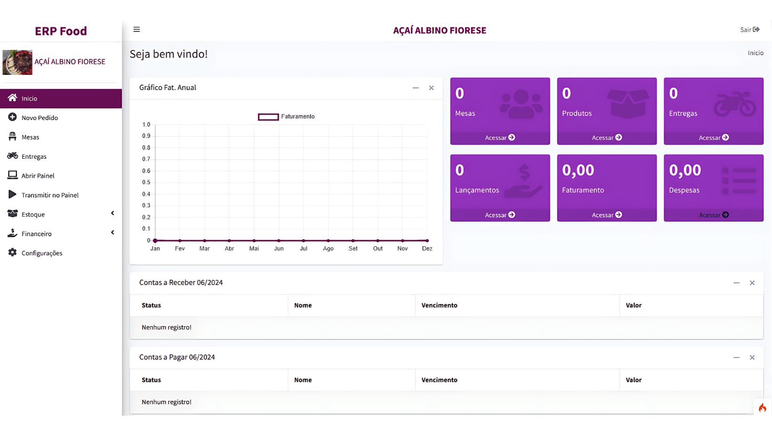Viewport: 772px width, 435px height.
Task: Click Acessar on the Despesas card
Action: (713, 215)
